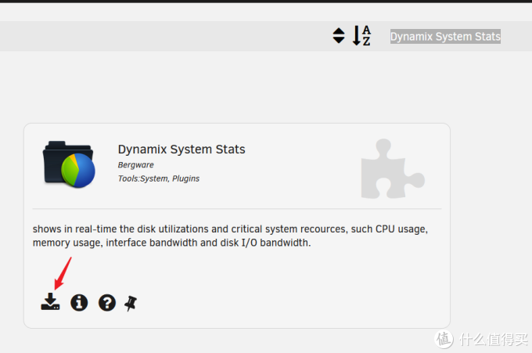Click the 什么值得买 watermark text
The height and width of the screenshot is (353, 532).
point(494,339)
